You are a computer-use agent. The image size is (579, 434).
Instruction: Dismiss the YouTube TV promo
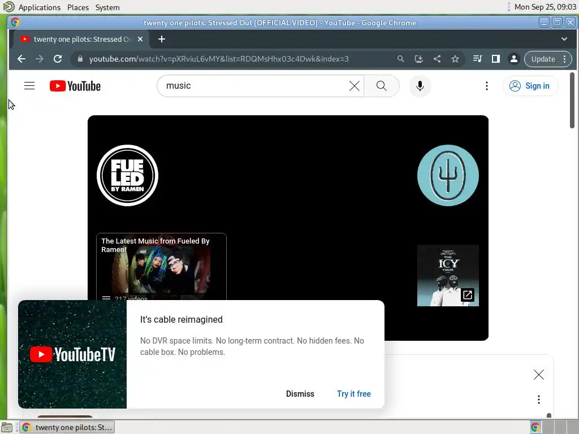pos(300,394)
